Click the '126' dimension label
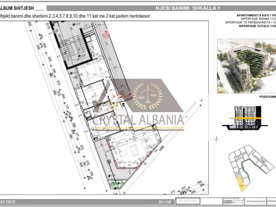The image size is (276, 207). pos(91,173)
